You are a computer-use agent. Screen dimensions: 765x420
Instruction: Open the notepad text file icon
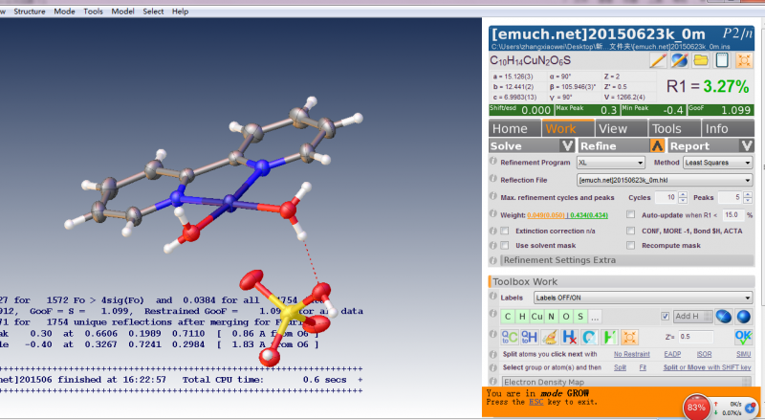[723, 60]
